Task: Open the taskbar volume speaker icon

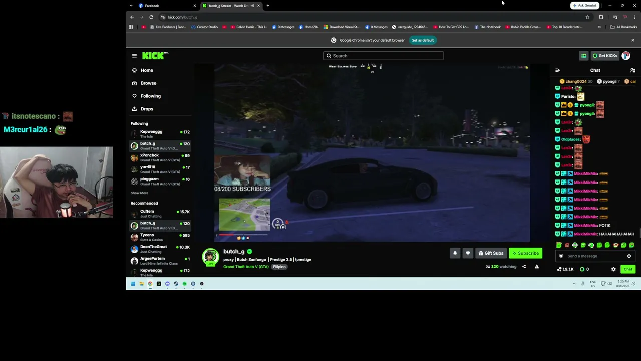Action: (x=609, y=284)
